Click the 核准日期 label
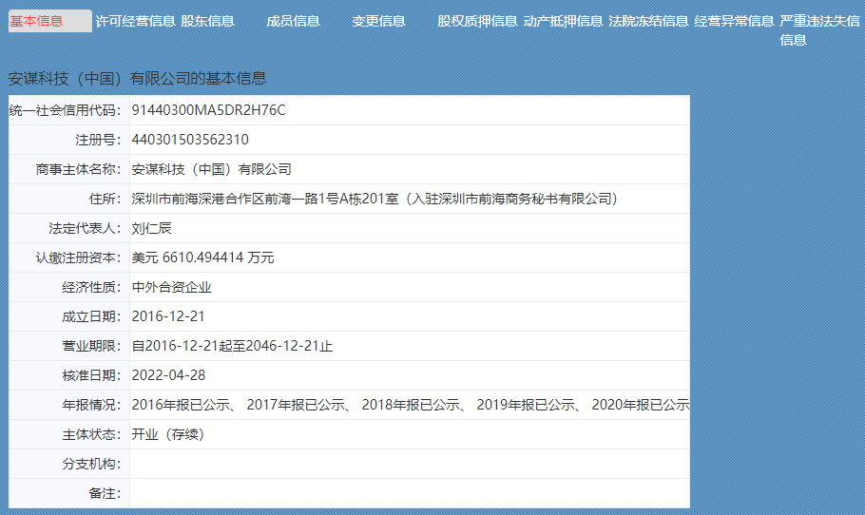 pyautogui.click(x=91, y=375)
